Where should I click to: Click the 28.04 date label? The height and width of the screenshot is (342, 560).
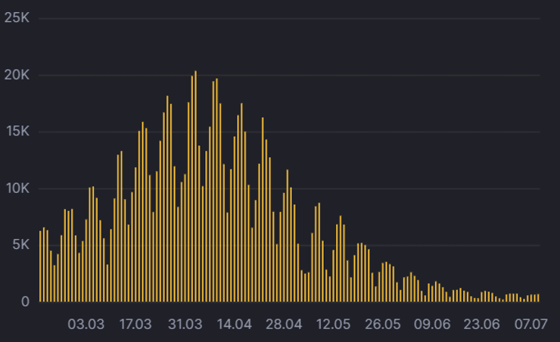(x=284, y=324)
